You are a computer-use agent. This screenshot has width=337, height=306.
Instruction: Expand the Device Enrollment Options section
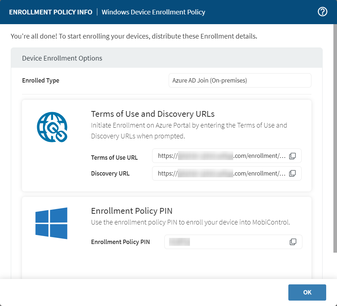coord(62,58)
